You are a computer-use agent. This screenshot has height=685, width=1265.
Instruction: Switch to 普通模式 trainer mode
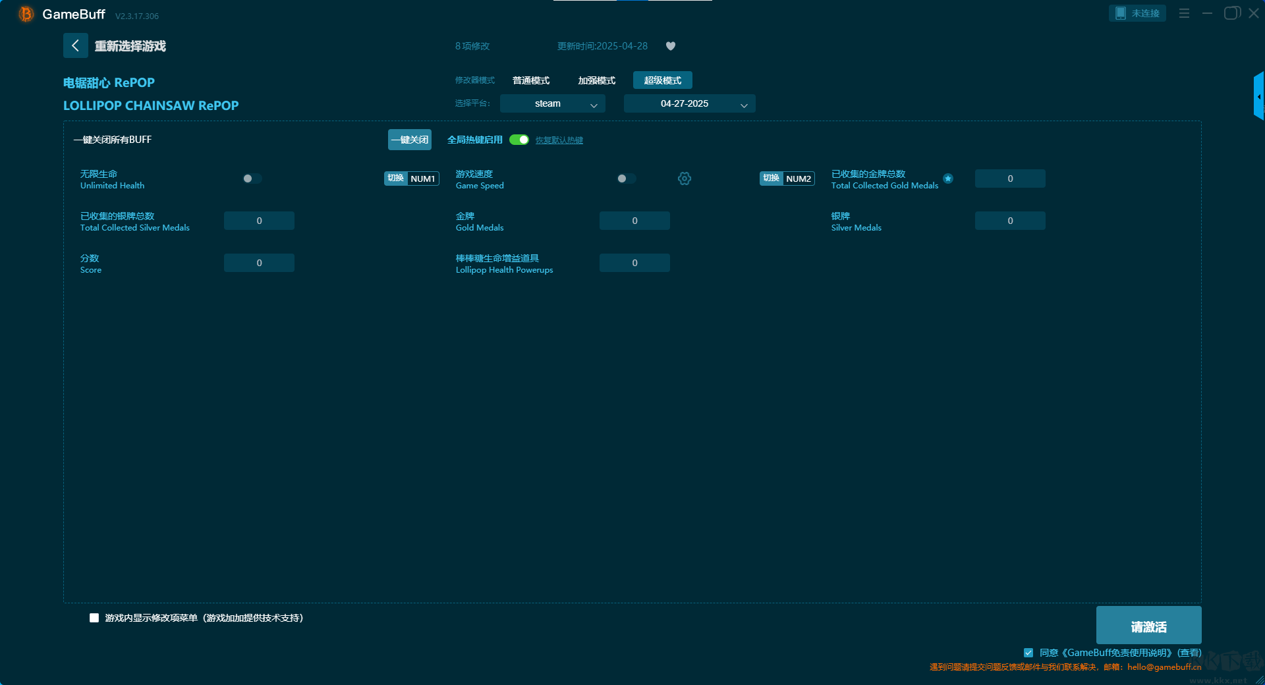(531, 80)
